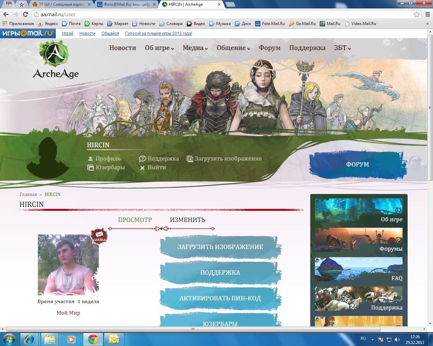Click the browser back arrow

click(x=6, y=14)
